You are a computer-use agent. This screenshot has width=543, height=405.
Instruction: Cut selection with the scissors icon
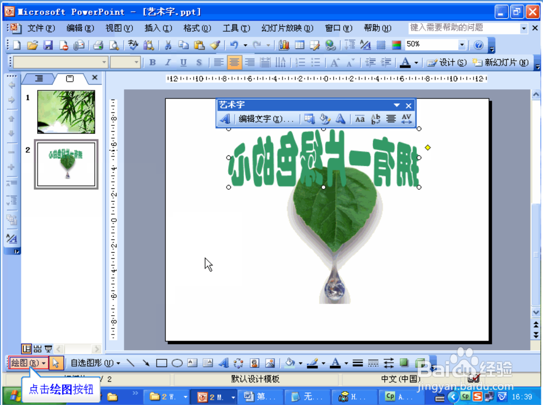[168, 45]
